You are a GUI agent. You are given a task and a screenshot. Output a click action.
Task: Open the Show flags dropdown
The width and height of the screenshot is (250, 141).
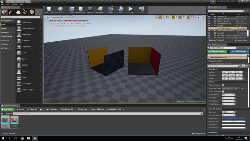(70, 17)
